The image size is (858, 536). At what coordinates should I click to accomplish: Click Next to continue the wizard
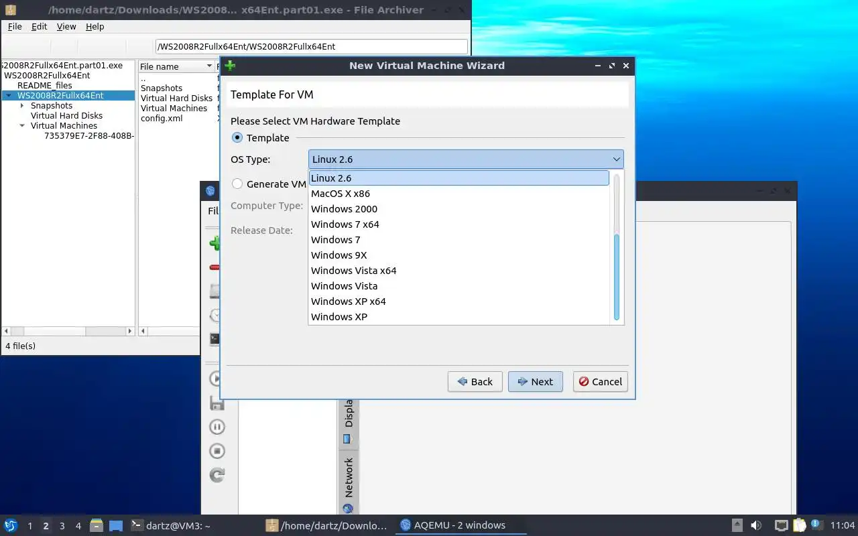click(536, 382)
